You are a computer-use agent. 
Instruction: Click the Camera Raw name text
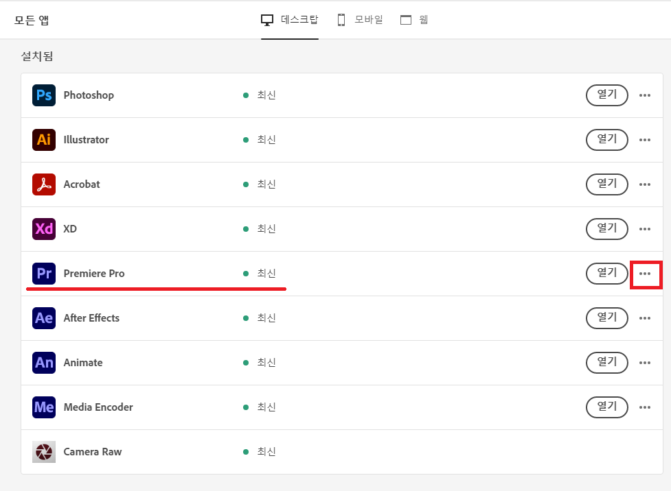pyautogui.click(x=93, y=452)
